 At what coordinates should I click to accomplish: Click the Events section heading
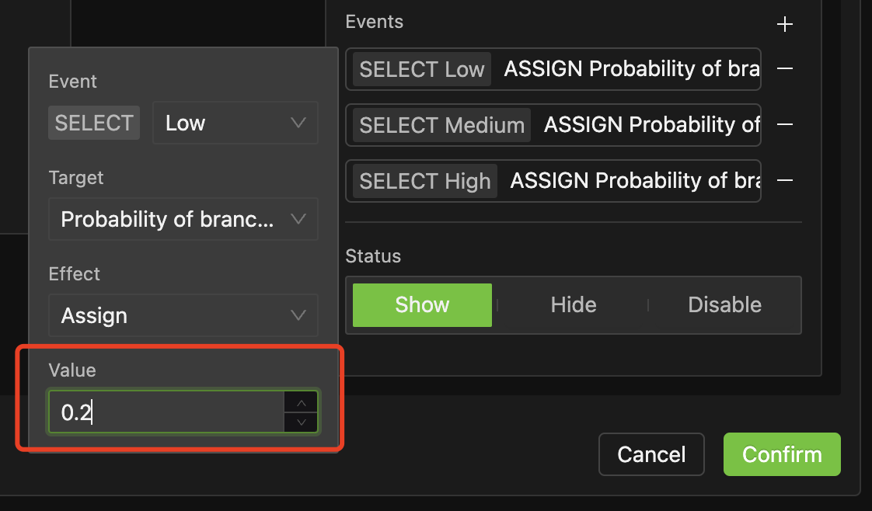pyautogui.click(x=375, y=22)
